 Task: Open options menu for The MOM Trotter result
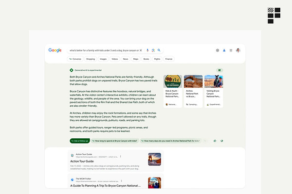tap(121, 181)
